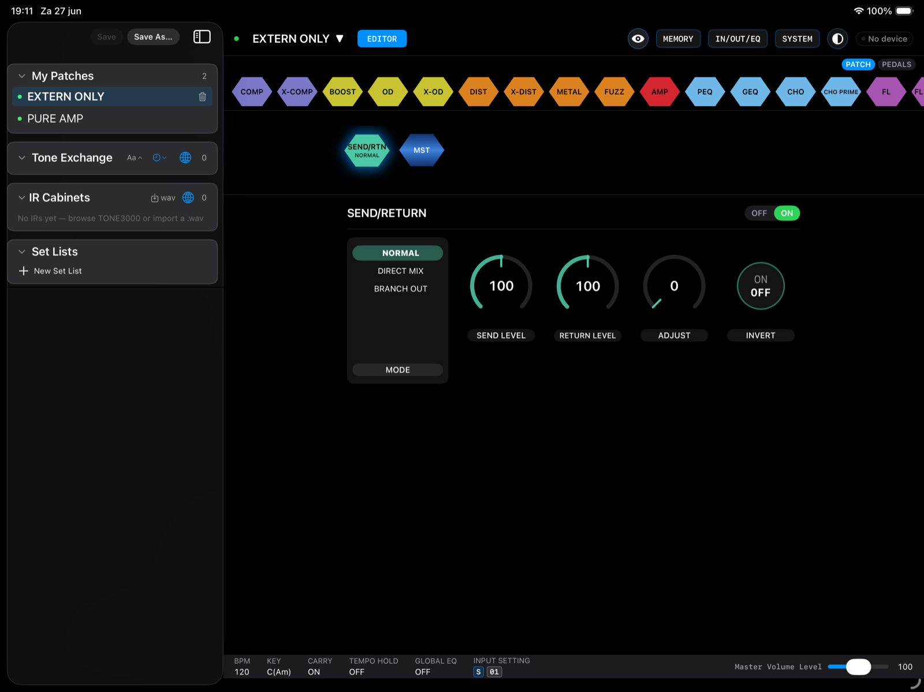Select the X-DIST effect hexagon
The image size is (924, 692).
point(524,92)
